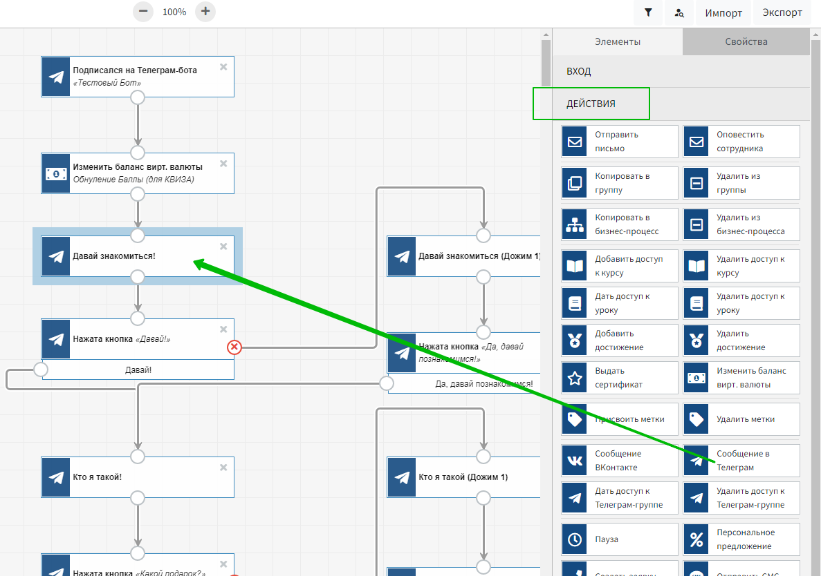Screen dimensions: 821x576
Task: Remove the red-cross connection on 'Нажата кнопка Давай!'
Action: click(234, 347)
